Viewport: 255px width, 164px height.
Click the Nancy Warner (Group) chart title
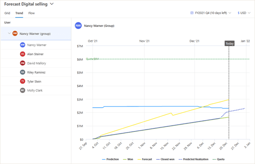click(x=99, y=26)
